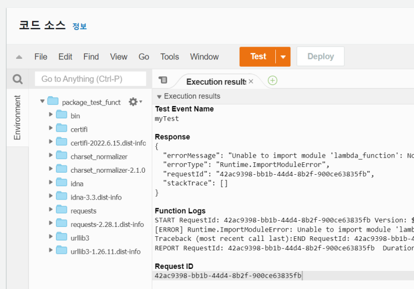This screenshot has height=289, width=414.
Task: Open the File menu
Action: [41, 57]
